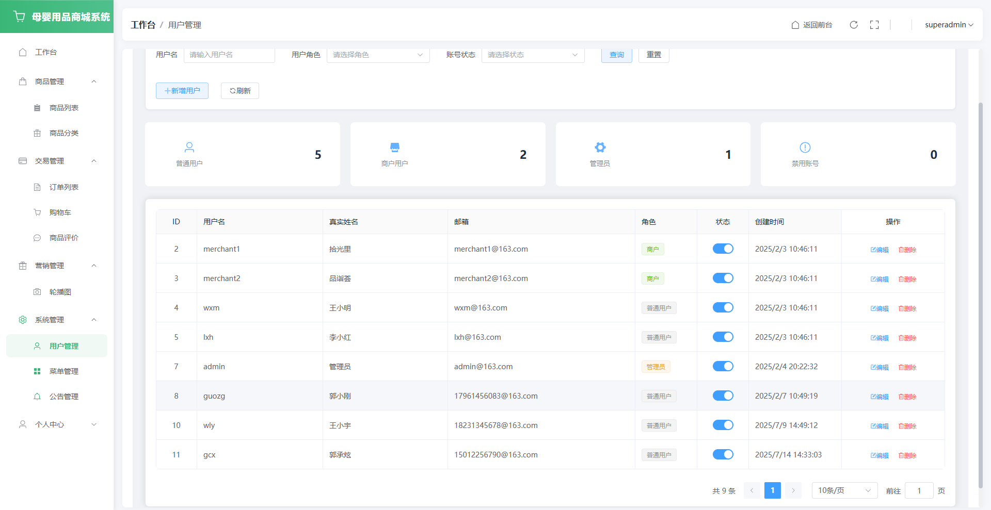Screen dimensions: 991x510
Task: Open the 10条/页 page size dropdown
Action: coord(844,490)
